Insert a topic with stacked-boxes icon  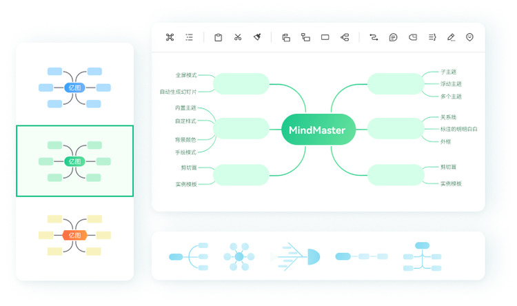click(x=286, y=38)
